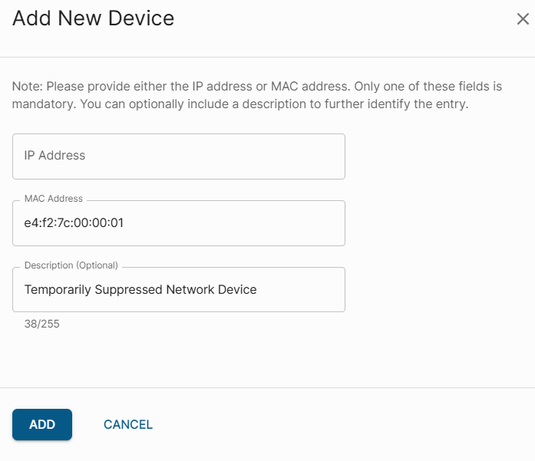Click the word "Note:" at paragraph start
535x461 pixels.
[28, 85]
